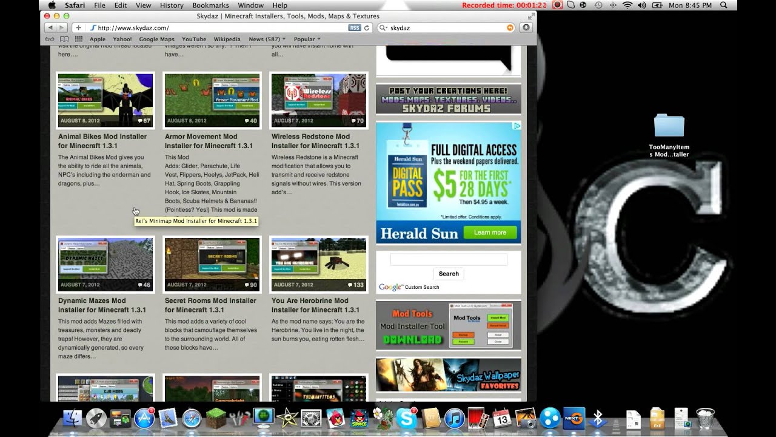Open Animal Bikes Mod Installer article link
The image size is (776, 437).
[102, 141]
